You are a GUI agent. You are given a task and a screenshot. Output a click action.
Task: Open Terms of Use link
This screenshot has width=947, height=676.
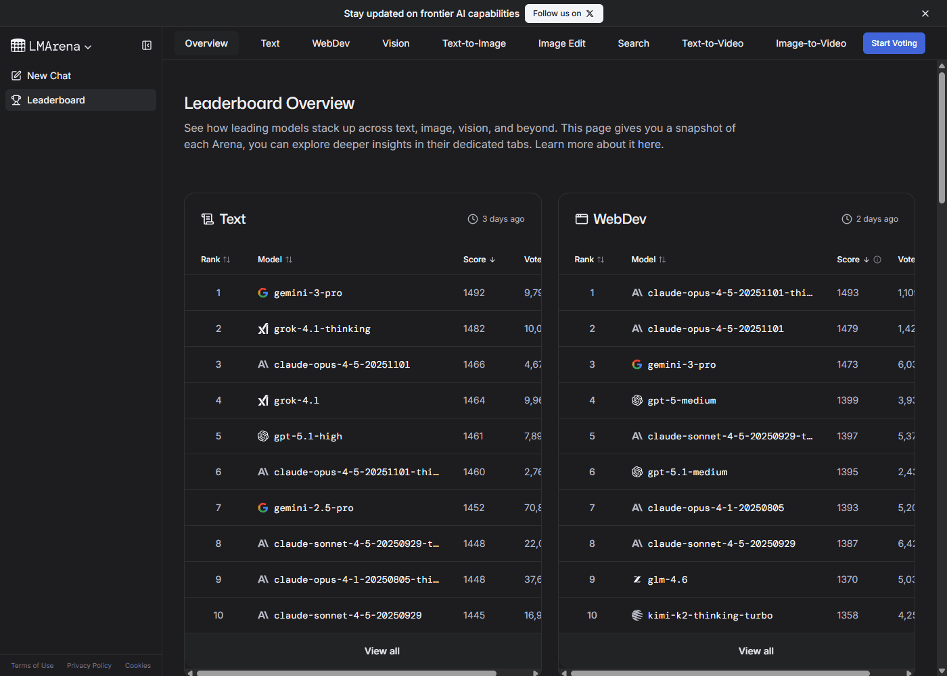[x=32, y=666]
